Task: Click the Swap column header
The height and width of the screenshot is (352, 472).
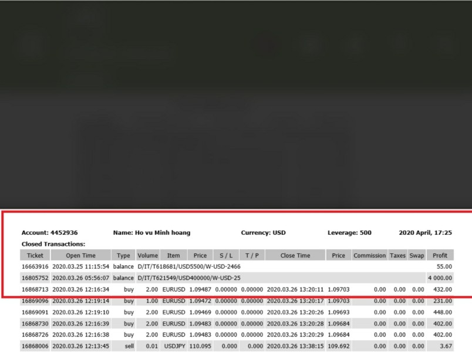Action: tap(417, 255)
